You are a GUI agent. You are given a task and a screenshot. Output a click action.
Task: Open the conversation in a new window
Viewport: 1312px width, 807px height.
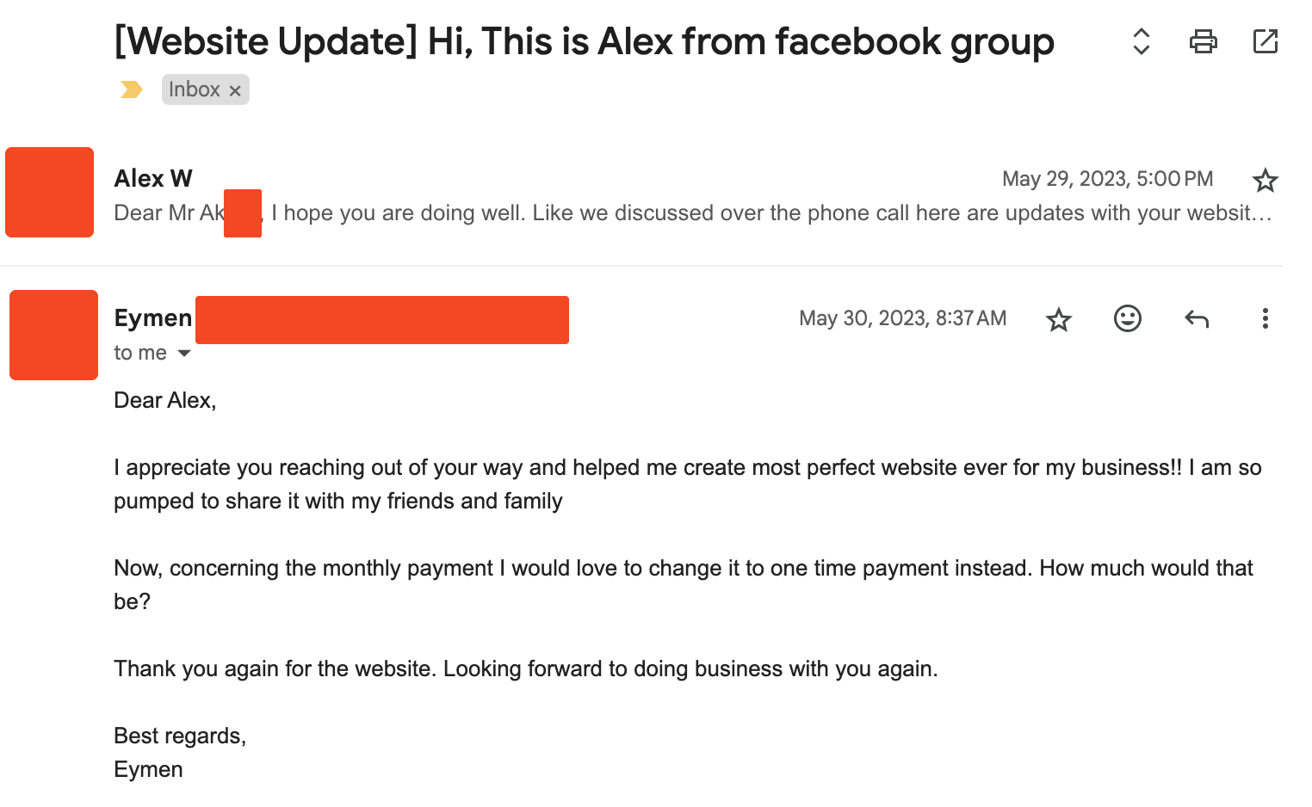coord(1265,41)
